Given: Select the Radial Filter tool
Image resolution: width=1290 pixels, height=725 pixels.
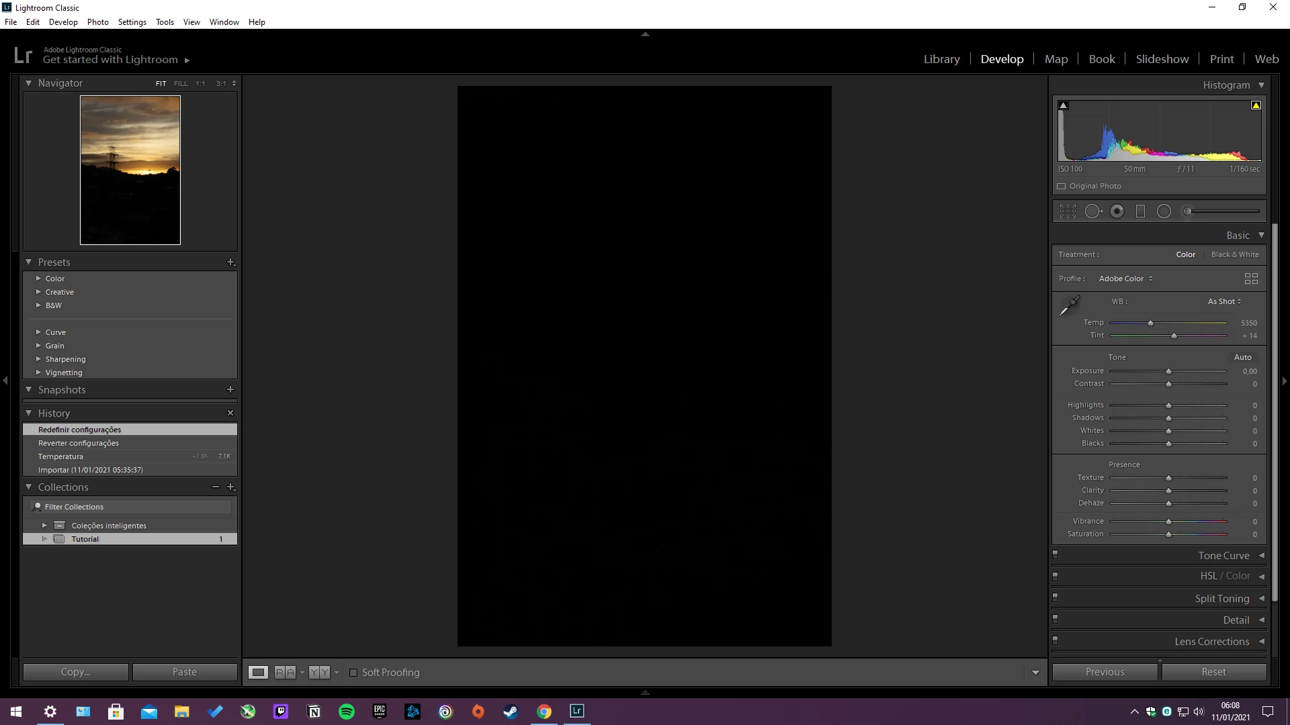Looking at the screenshot, I should click(1164, 211).
